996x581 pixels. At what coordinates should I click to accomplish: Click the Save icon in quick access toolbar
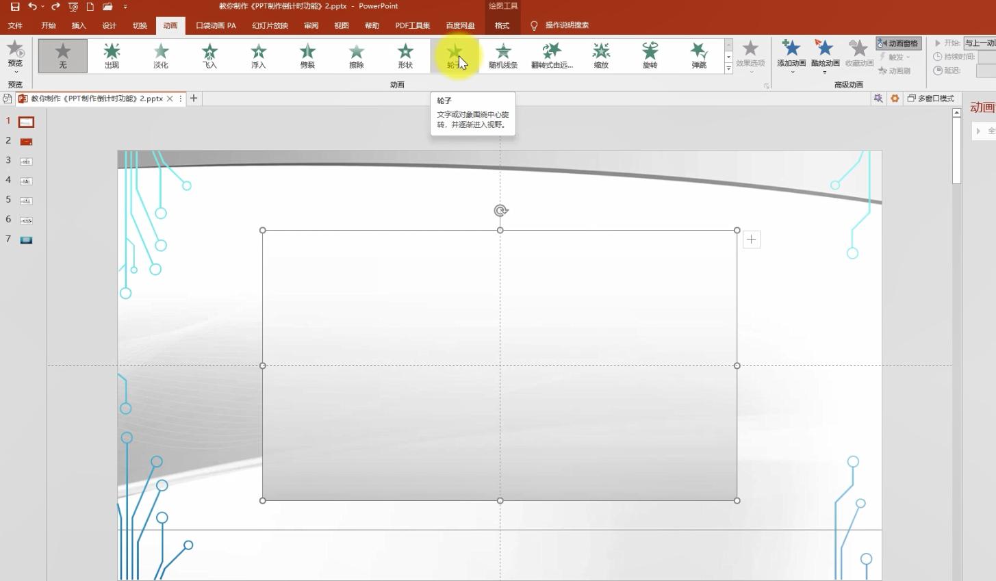tap(14, 7)
